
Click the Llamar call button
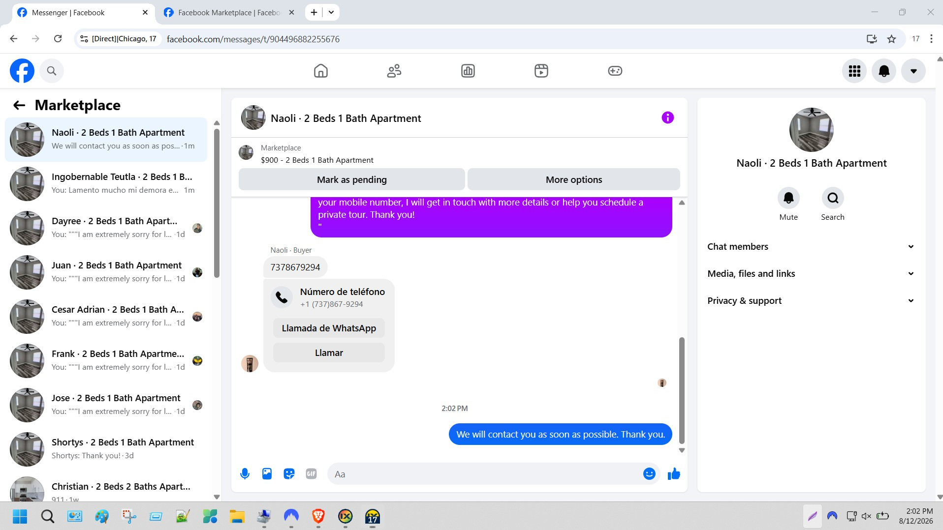329,353
